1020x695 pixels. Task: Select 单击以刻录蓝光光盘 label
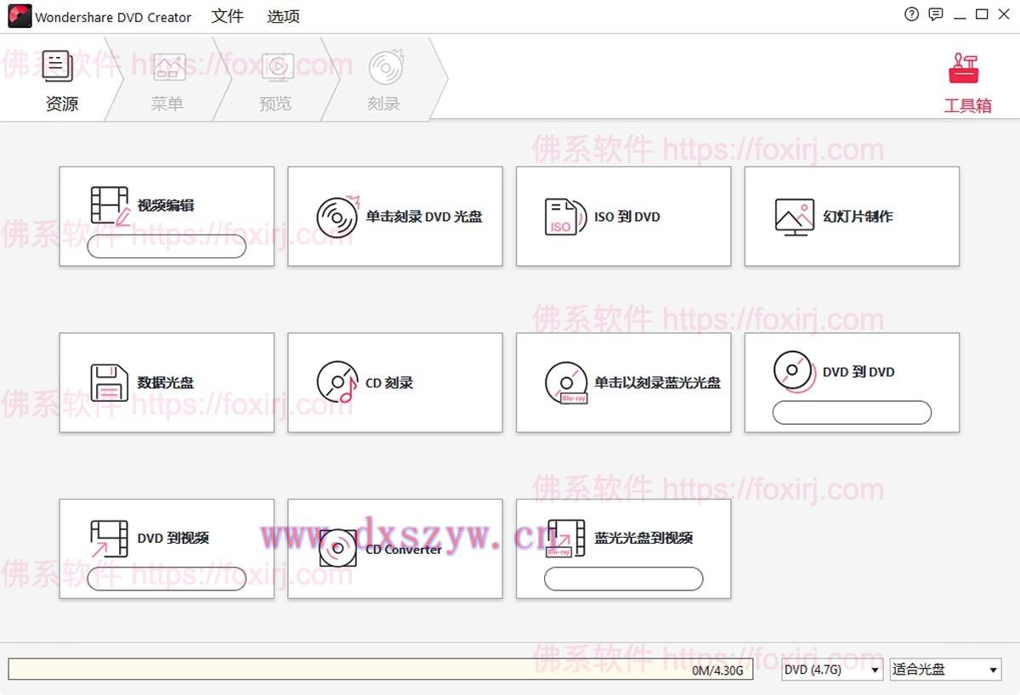(657, 382)
